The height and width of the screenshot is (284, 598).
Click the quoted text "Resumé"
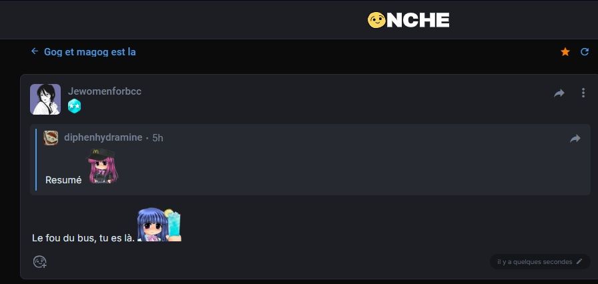click(63, 180)
